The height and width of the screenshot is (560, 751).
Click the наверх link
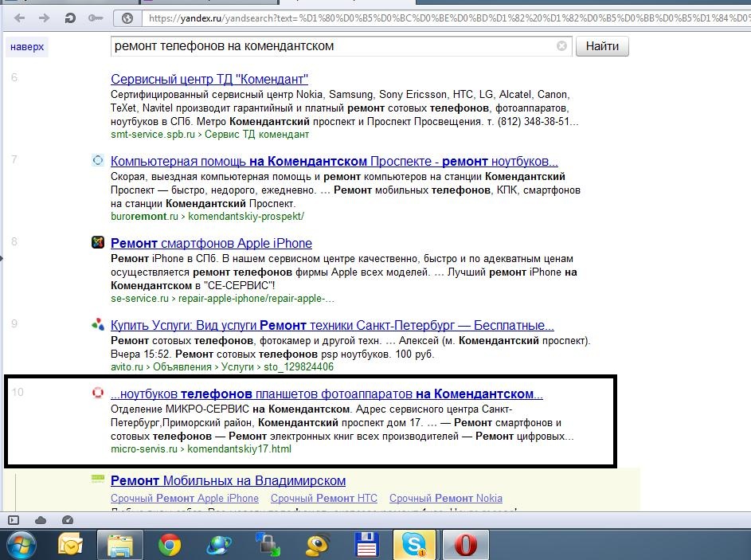click(27, 47)
